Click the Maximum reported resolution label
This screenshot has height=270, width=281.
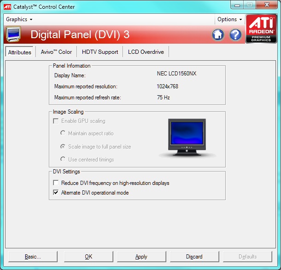point(86,86)
